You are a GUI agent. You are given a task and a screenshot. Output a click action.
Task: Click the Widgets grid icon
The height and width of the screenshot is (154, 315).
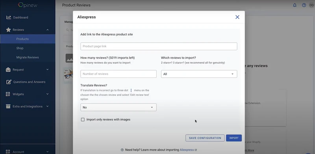[8, 94]
